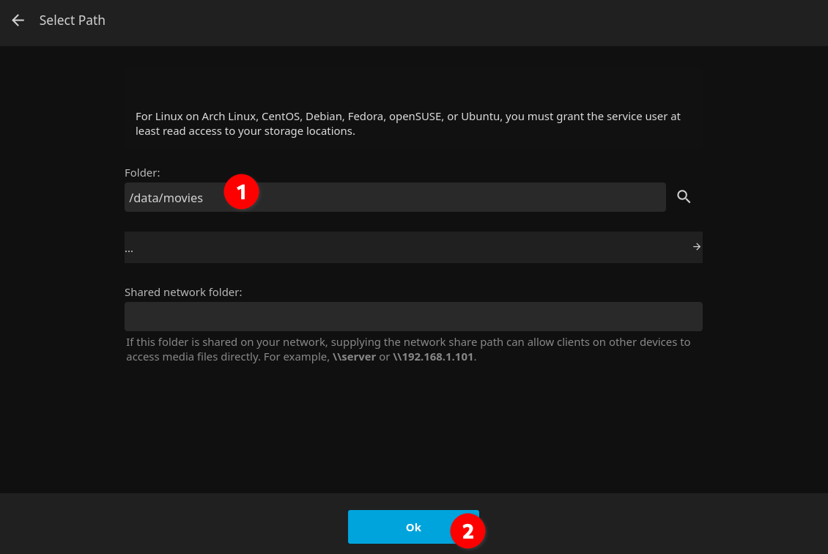Click the magnifier icon beside the Folder field
This screenshot has height=554, width=828.
(684, 196)
